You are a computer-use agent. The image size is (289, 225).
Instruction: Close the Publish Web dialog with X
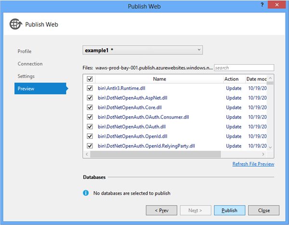[x=276, y=5]
